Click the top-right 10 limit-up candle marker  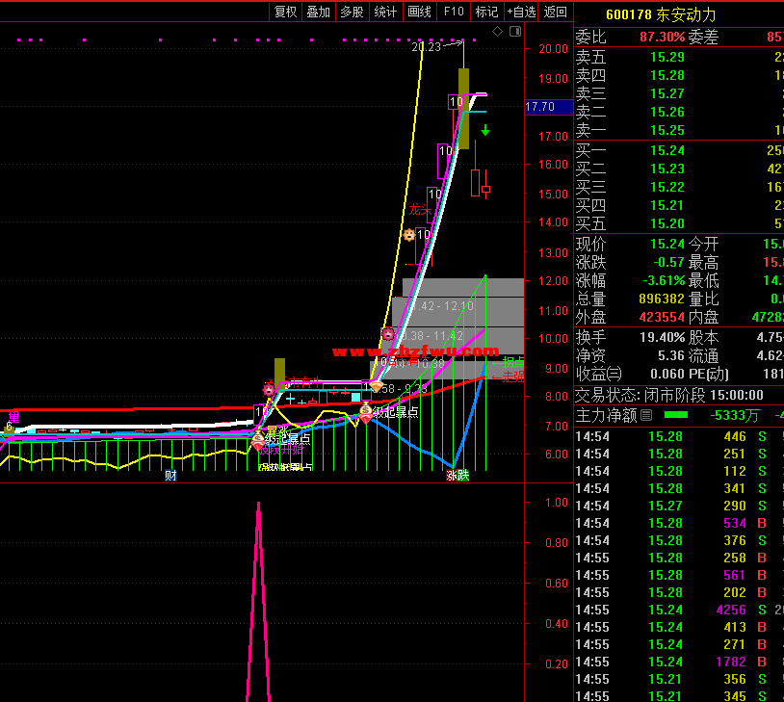point(456,102)
